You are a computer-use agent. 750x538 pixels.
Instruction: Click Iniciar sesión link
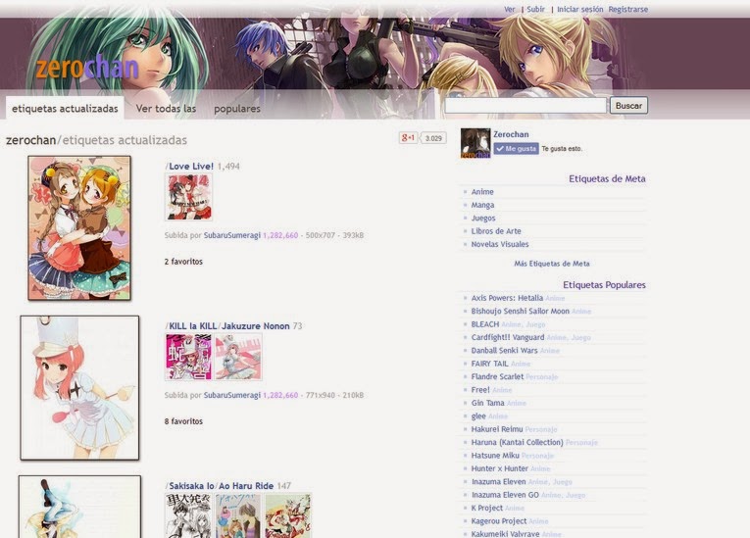coord(579,9)
